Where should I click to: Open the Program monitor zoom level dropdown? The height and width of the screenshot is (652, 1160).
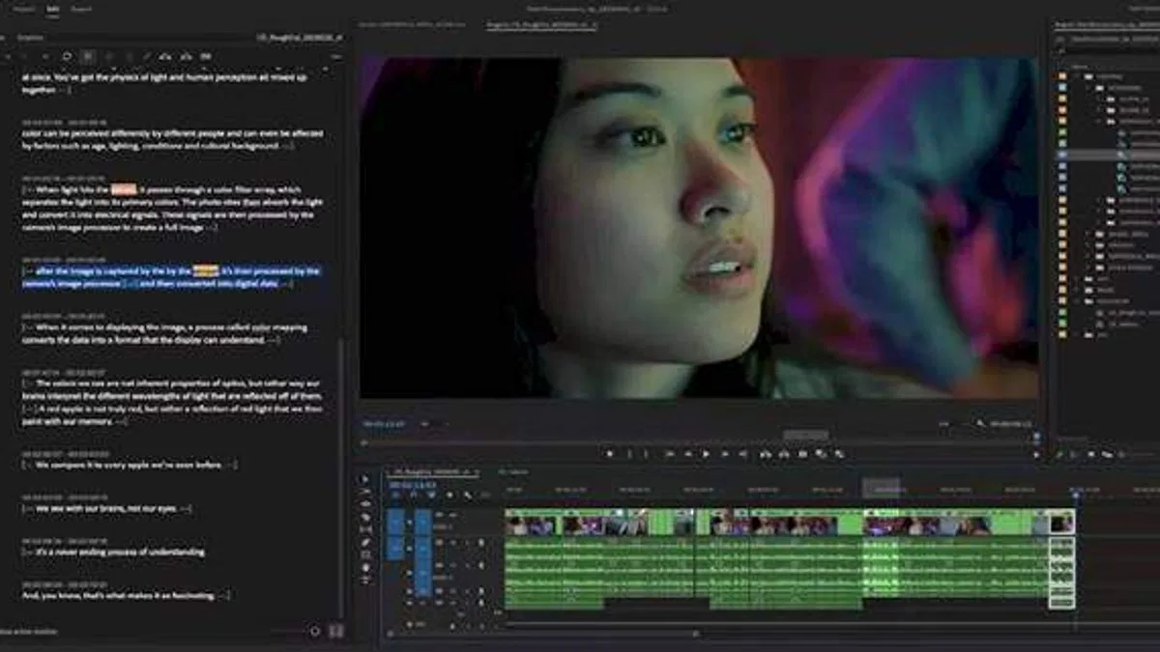(x=433, y=424)
